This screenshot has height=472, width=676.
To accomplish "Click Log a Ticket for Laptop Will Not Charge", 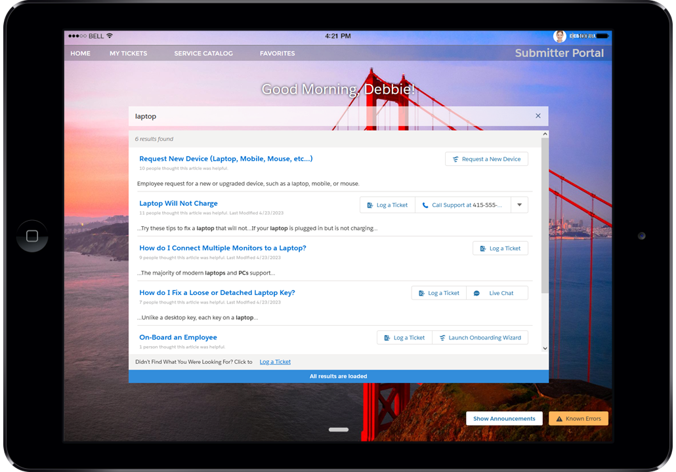I will pyautogui.click(x=387, y=205).
